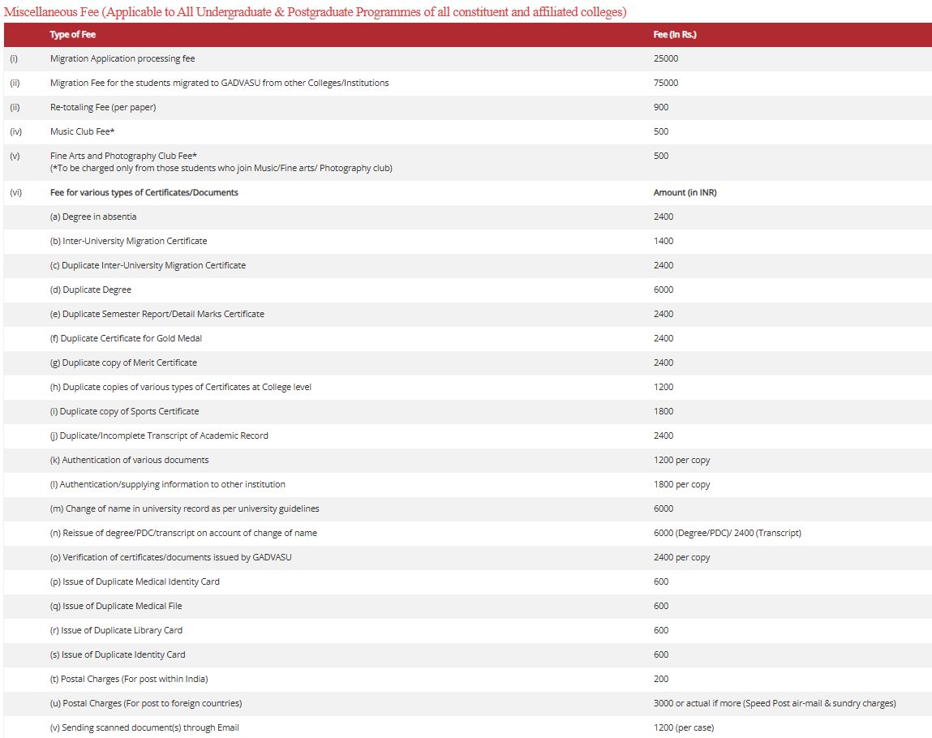Click the 'Fee (In Rs.)' column header
This screenshot has width=932, height=738.
point(675,35)
